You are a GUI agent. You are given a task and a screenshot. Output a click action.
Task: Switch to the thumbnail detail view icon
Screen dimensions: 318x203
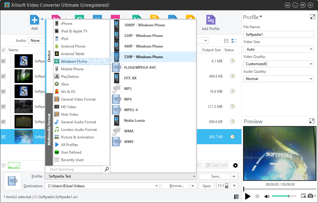234,41
